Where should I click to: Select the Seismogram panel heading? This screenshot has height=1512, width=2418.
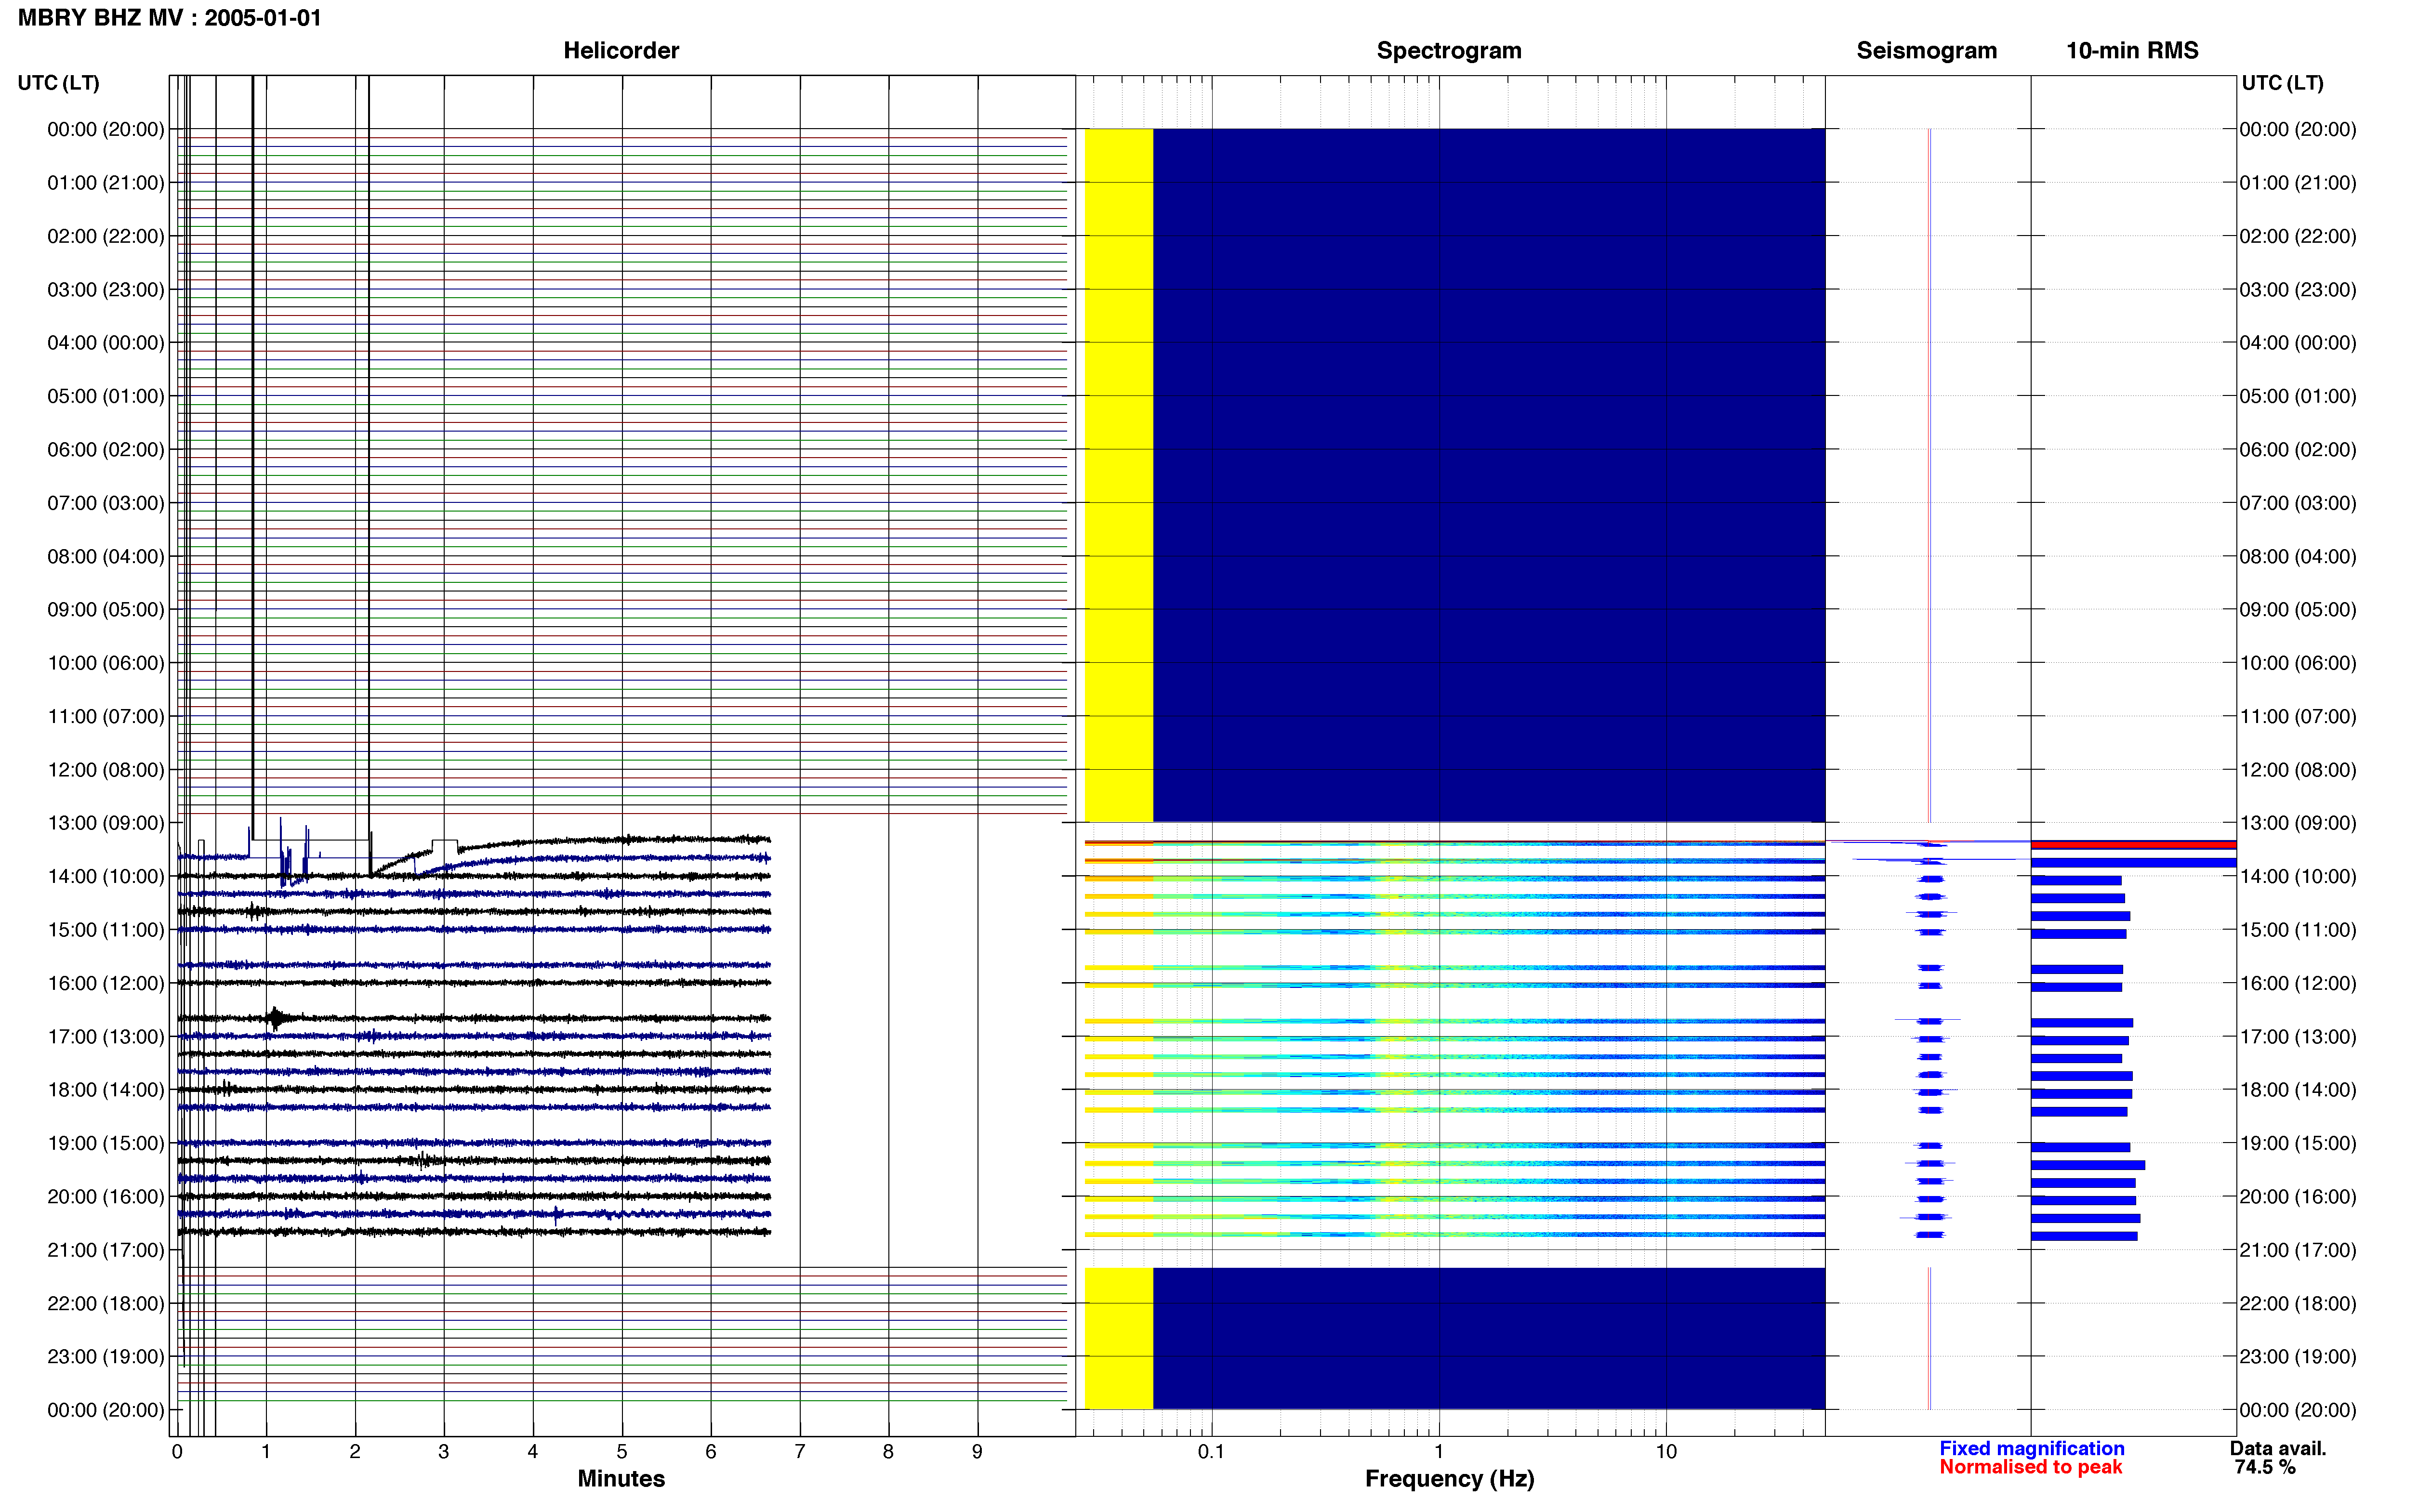1926,51
